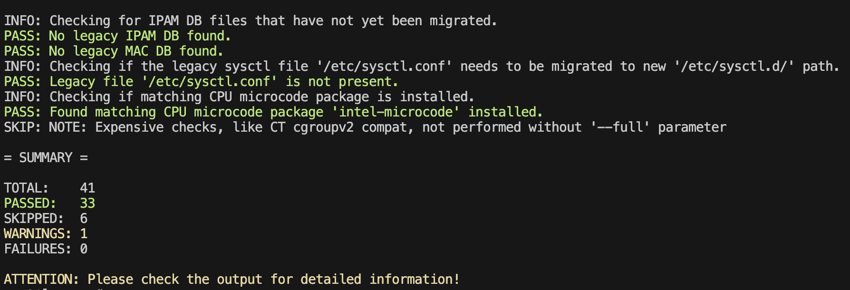Click the 'No legacy IPAM DB found' line
This screenshot has height=290, width=850.
139,36
